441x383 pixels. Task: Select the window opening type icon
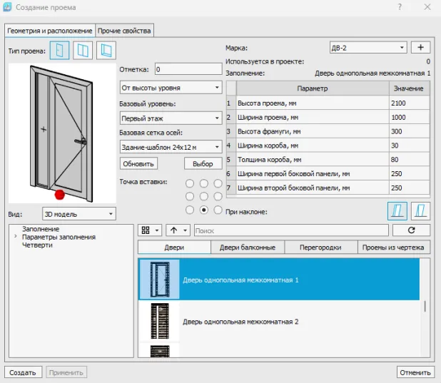83,51
